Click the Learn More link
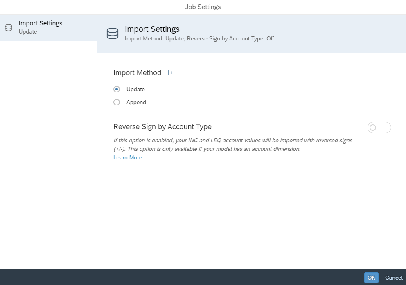 127,157
